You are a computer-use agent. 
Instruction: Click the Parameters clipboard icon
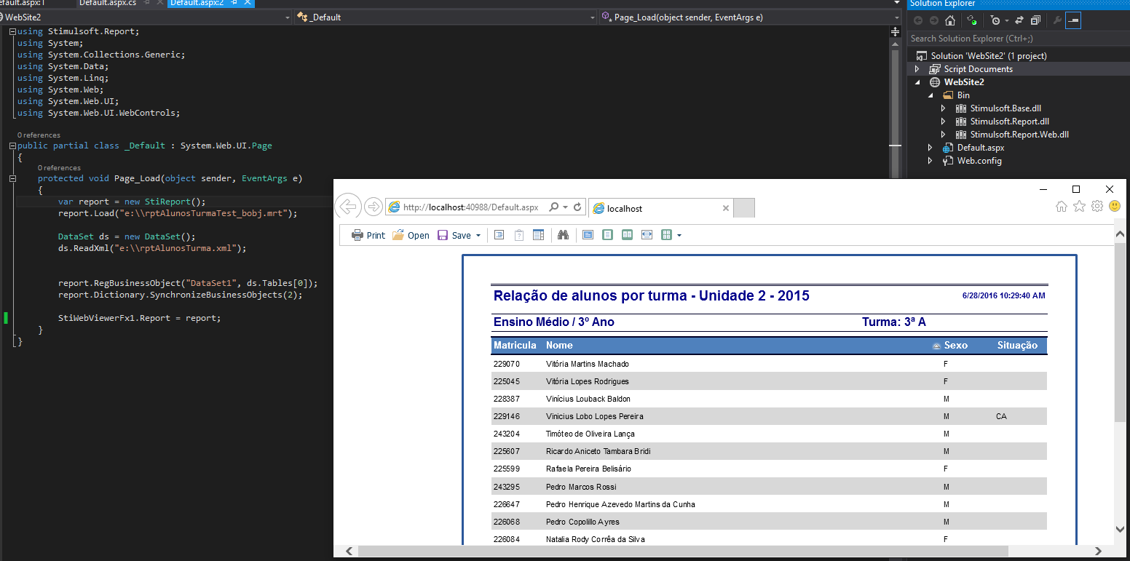pos(519,235)
